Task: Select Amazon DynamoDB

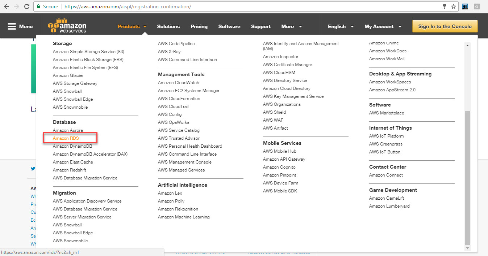Action: (72, 146)
